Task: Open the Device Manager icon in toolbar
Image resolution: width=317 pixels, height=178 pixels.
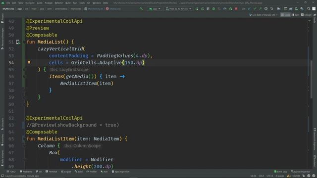Action: [x=296, y=9]
